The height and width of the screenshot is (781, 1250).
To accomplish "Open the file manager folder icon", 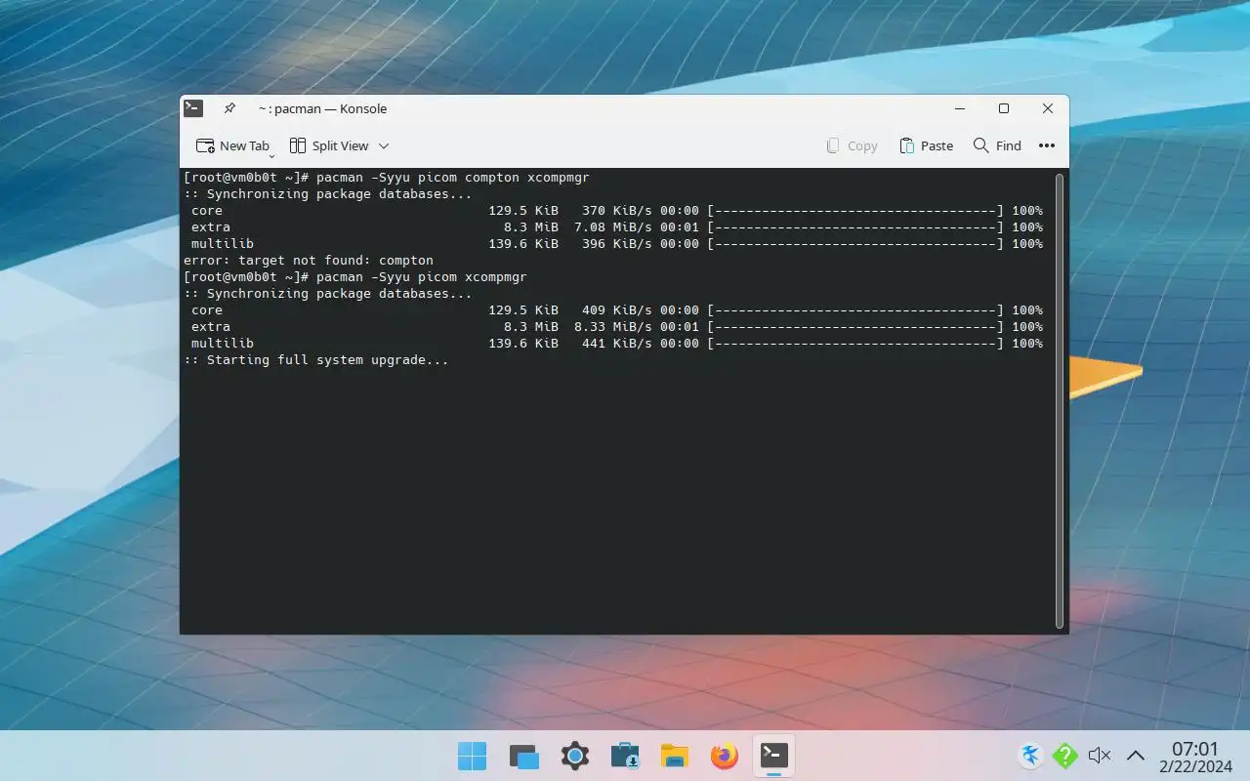I will click(x=675, y=756).
